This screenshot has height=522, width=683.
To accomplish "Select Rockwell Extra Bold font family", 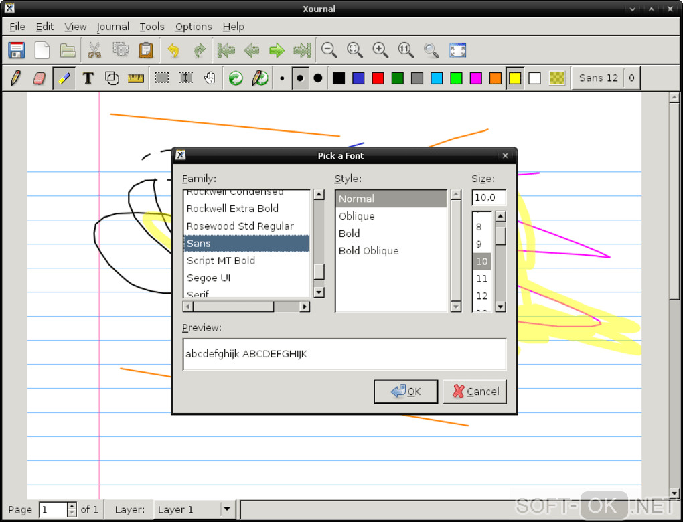I will tap(246, 209).
